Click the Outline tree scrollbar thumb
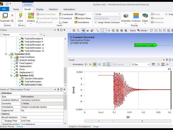The image size is (173, 130). (65, 75)
